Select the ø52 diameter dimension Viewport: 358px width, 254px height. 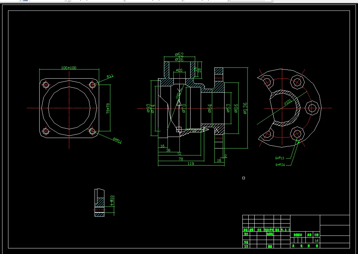tap(179, 55)
